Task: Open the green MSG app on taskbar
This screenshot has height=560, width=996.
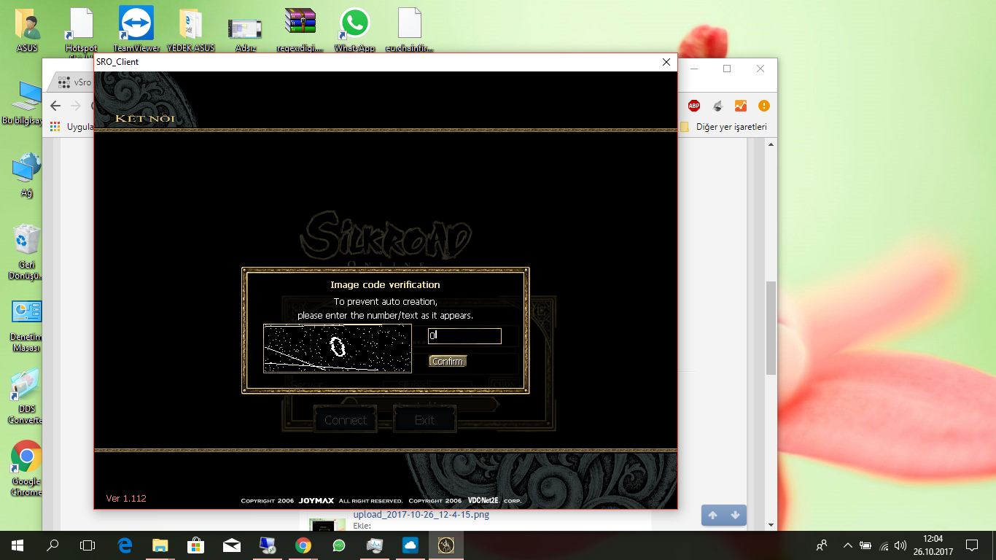Action: tap(339, 545)
